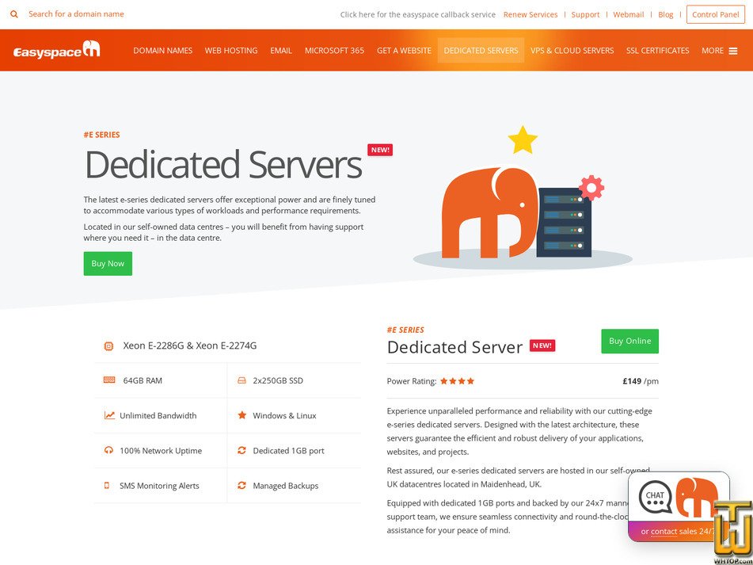
Task: Click the search magnifier icon
Action: pyautogui.click(x=14, y=14)
